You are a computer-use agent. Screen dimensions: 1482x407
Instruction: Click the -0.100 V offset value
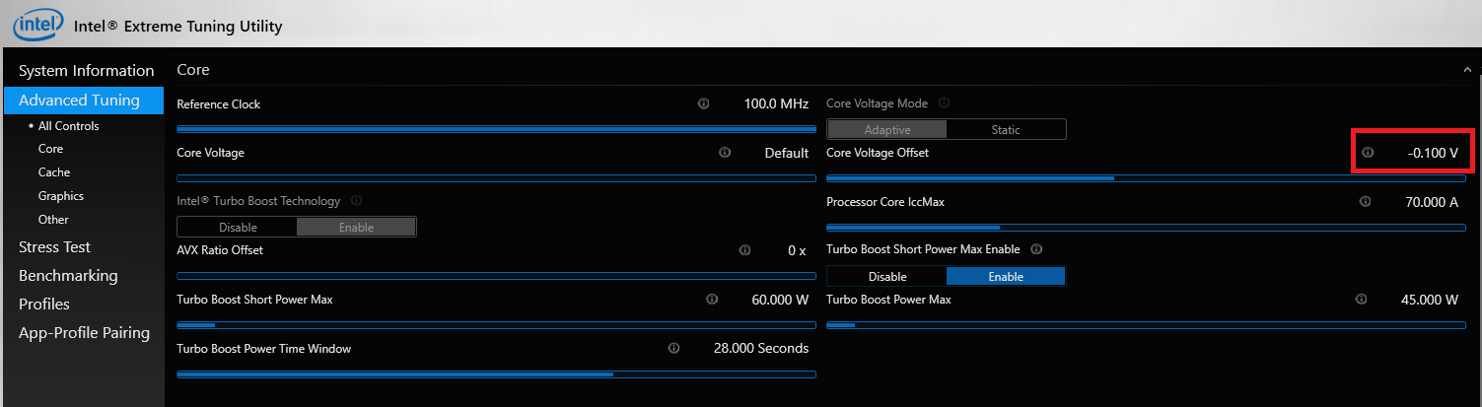point(1433,153)
